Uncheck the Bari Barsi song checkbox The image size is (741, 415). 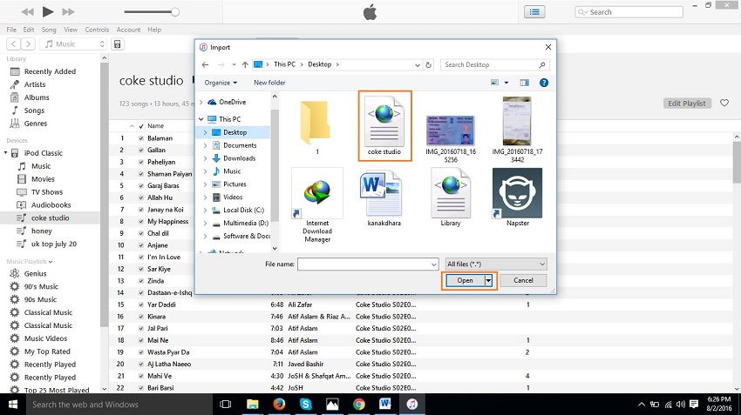click(141, 389)
